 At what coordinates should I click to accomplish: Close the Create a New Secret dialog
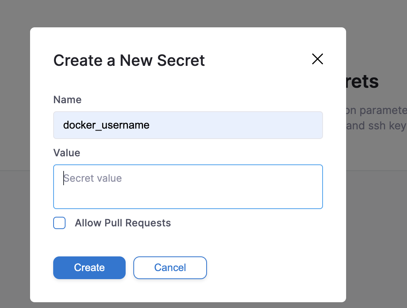[x=317, y=59]
